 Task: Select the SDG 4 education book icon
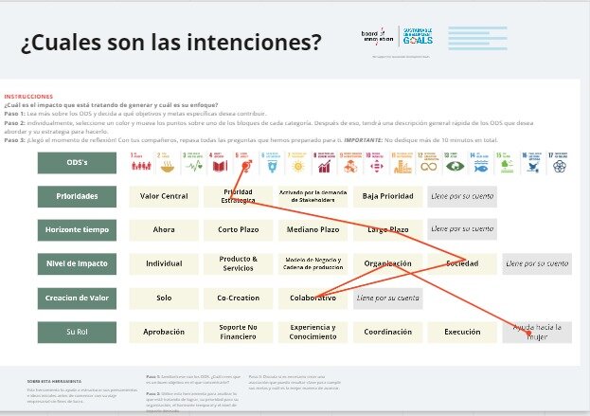coord(220,163)
